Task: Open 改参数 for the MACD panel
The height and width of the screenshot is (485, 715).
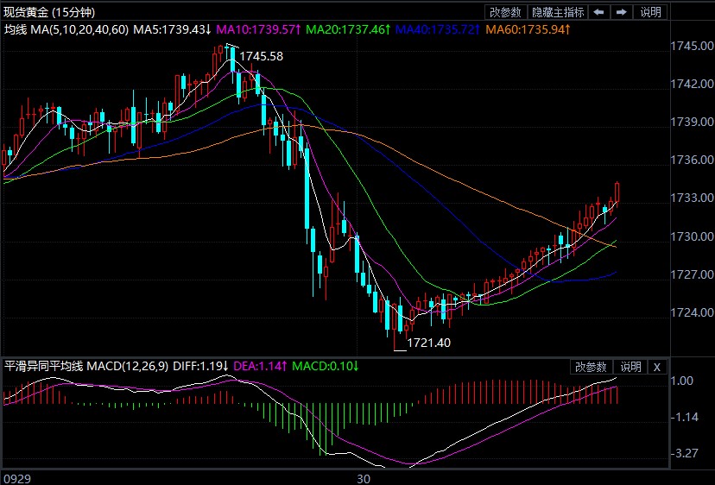Action: (x=591, y=368)
